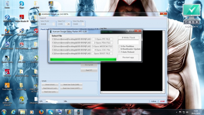204x115 pixels.
Task: Open the Teclado Virtual desktop shortcut
Action: click(x=7, y=46)
